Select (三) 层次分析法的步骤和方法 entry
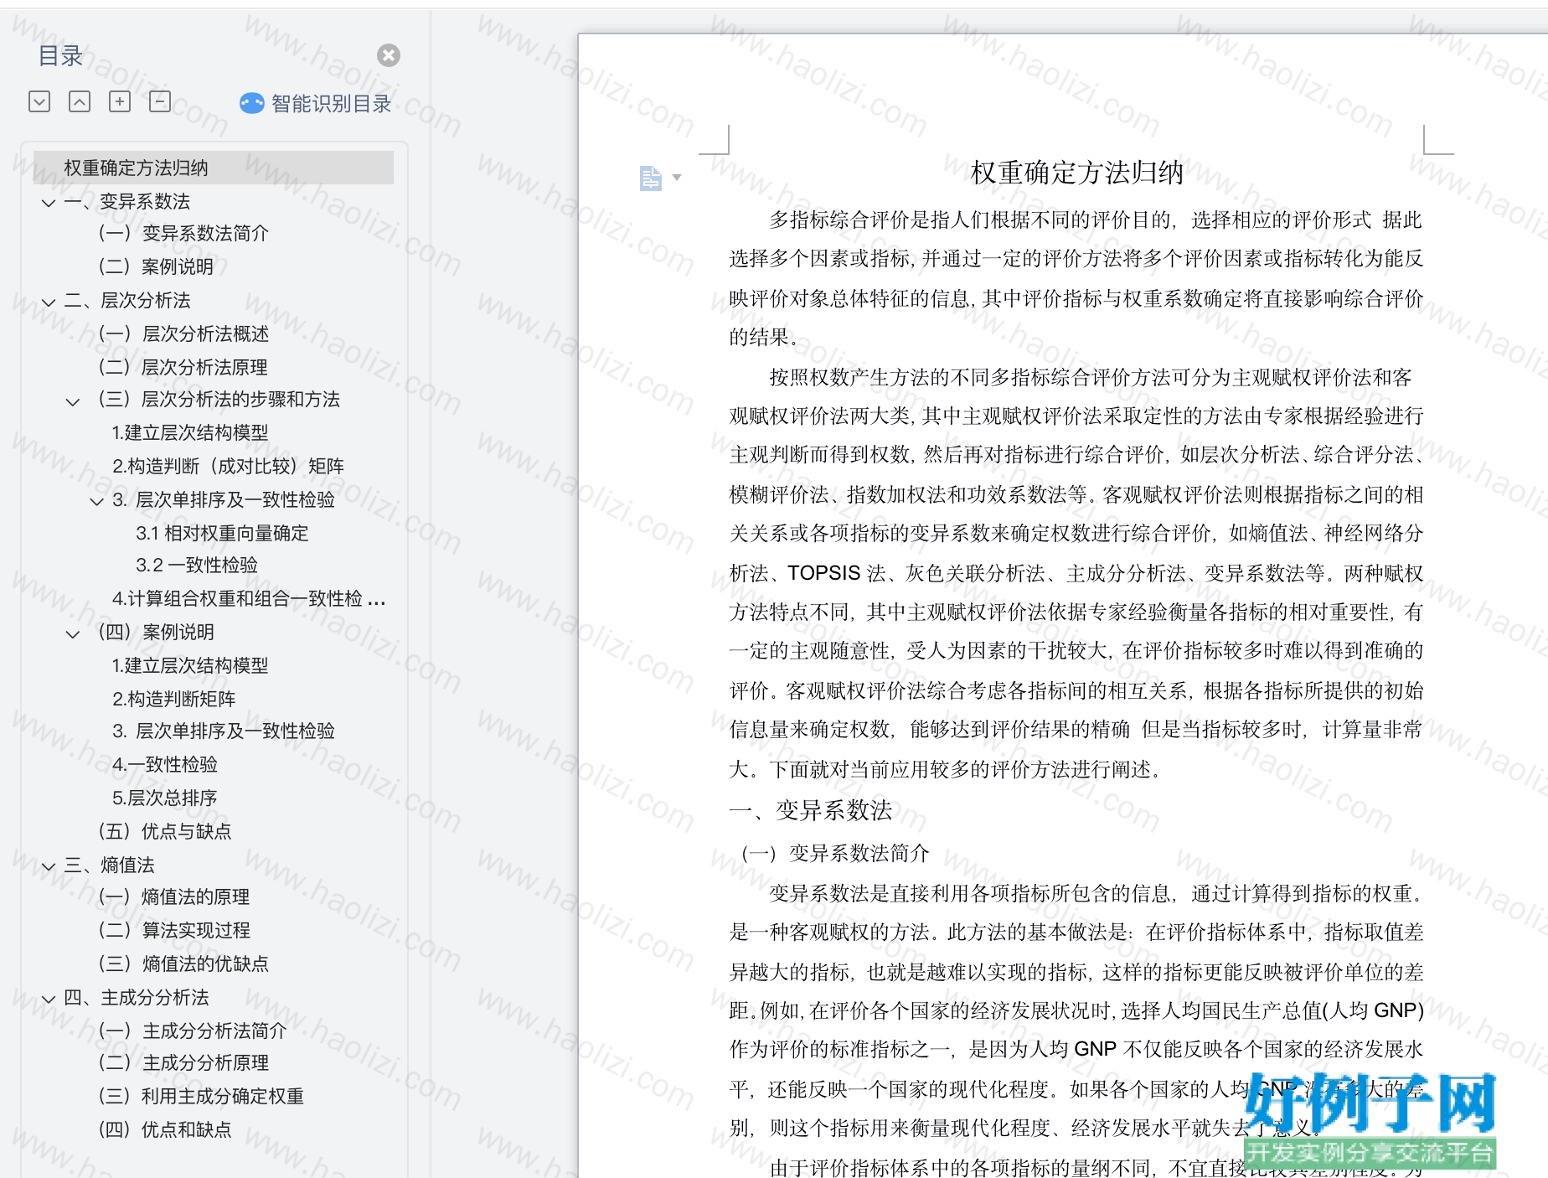The image size is (1548, 1178). [x=219, y=399]
